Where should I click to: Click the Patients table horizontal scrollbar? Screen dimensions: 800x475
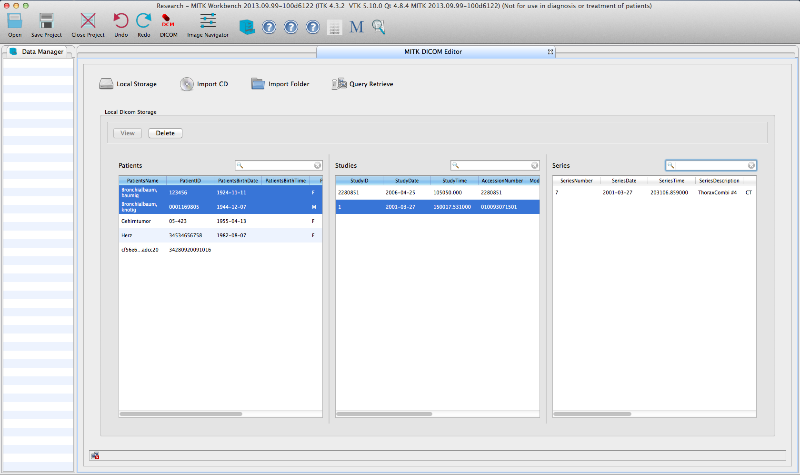tap(181, 414)
